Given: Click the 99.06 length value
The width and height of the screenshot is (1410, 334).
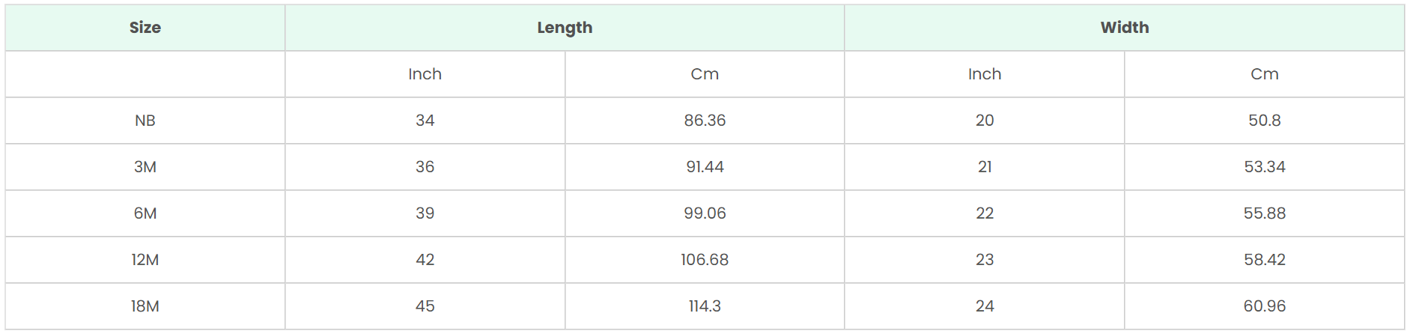Looking at the screenshot, I should tap(705, 213).
